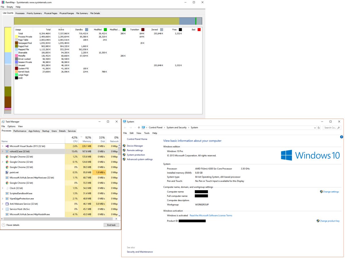Image resolution: width=345 pixels, height=258 pixels.
Task: Open the chevron after Control Panel breadcrumb
Action: [x=164, y=128]
